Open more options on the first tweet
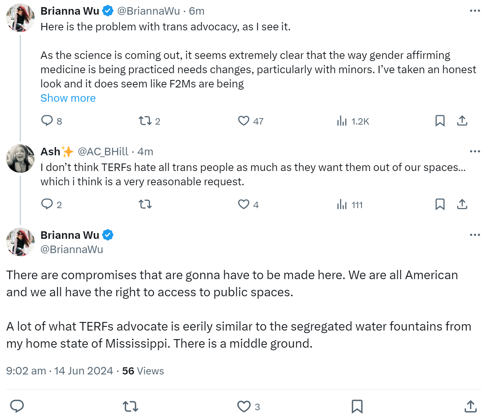Screen dimensions: 483x418 [475, 11]
